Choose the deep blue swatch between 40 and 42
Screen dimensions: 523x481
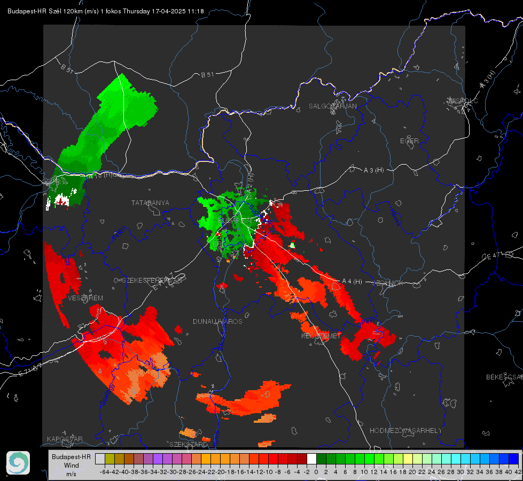click(x=514, y=459)
